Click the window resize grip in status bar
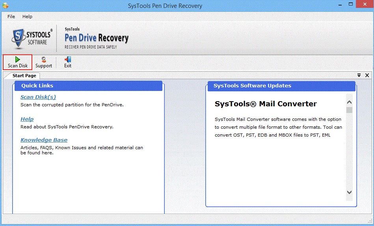The width and height of the screenshot is (374, 226). tap(370, 221)
